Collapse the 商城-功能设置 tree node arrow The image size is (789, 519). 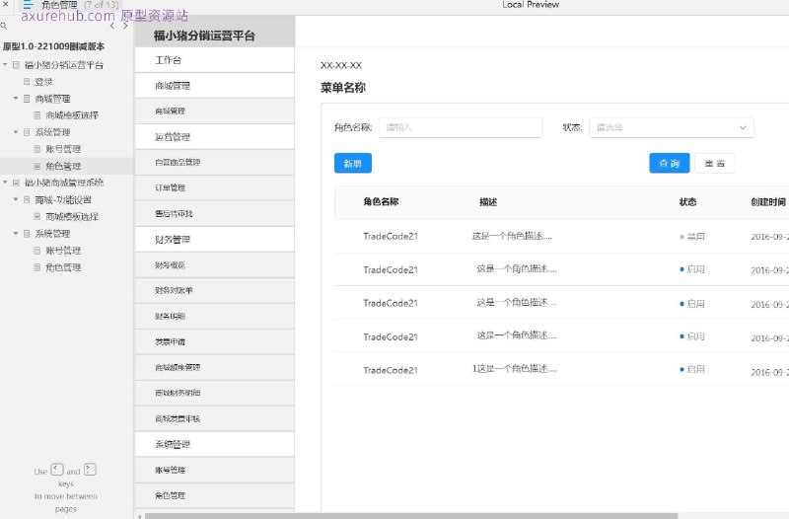coord(16,199)
